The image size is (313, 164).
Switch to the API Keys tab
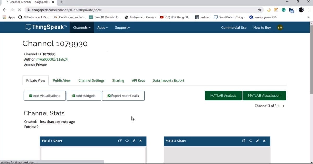[138, 81]
